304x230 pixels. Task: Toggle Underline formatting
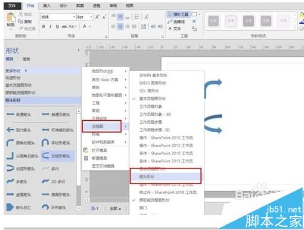tap(57, 27)
